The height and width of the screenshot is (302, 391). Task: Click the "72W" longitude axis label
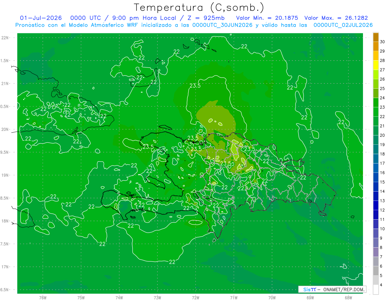195,298
